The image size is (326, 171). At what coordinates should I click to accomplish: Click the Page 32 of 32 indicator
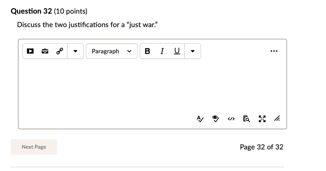point(262,147)
